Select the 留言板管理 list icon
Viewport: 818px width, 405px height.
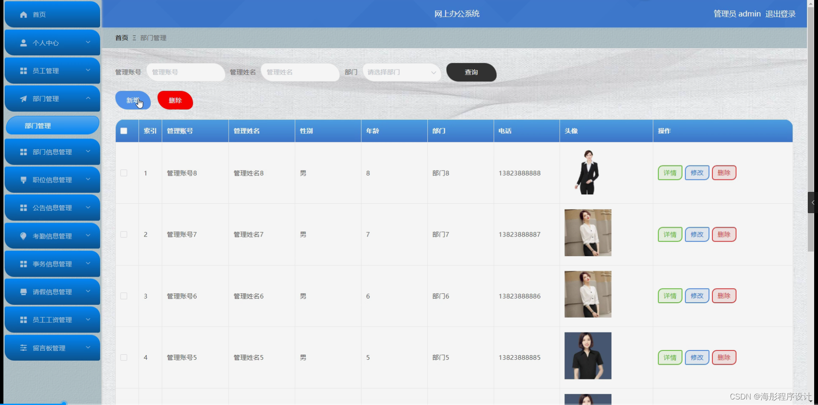click(23, 347)
